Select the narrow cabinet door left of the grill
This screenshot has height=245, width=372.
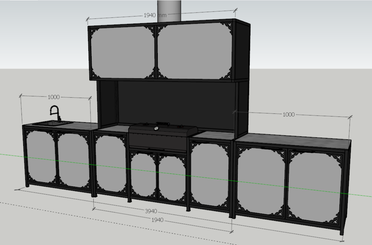[x=110, y=164]
